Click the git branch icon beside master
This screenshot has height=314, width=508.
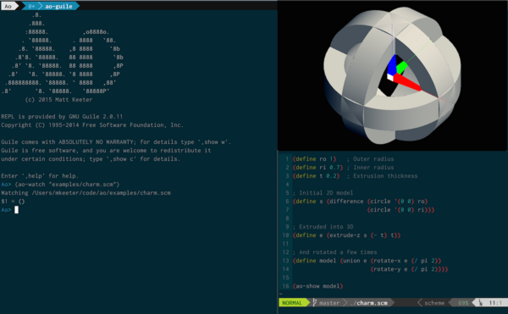coord(314,303)
